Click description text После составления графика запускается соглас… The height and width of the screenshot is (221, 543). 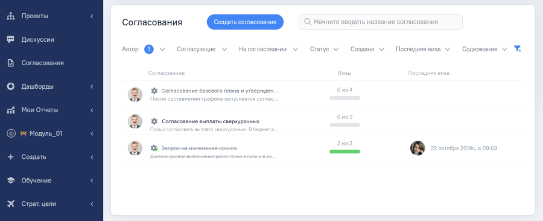pyautogui.click(x=214, y=98)
